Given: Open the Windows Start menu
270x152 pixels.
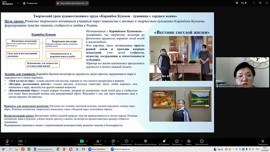Looking at the screenshot, I should [x=3, y=149].
